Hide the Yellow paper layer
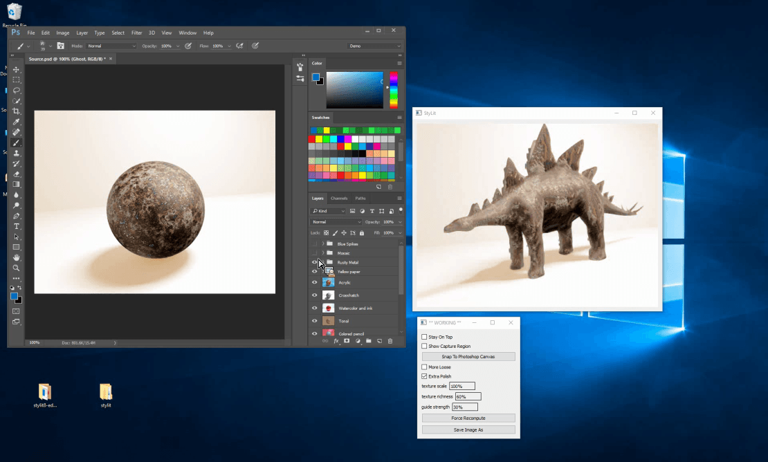768x462 pixels. click(x=314, y=272)
